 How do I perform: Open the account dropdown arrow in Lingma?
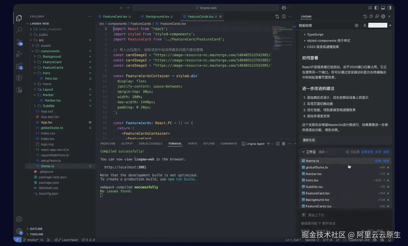tap(390, 25)
